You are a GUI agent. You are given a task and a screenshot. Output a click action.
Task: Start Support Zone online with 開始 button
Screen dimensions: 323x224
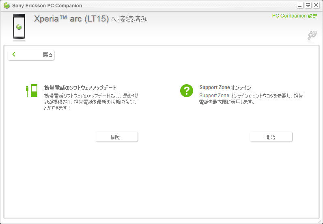(271, 137)
